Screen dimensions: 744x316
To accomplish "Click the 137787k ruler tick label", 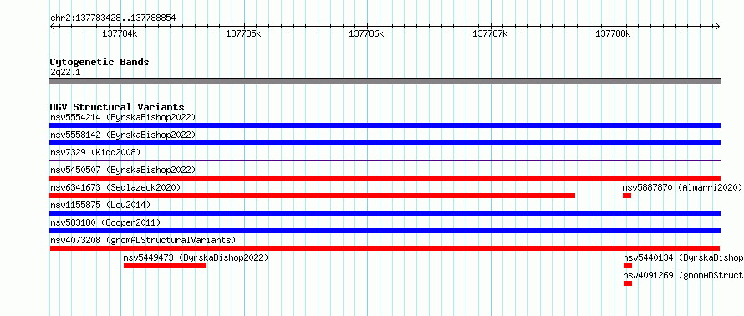I will (x=490, y=33).
